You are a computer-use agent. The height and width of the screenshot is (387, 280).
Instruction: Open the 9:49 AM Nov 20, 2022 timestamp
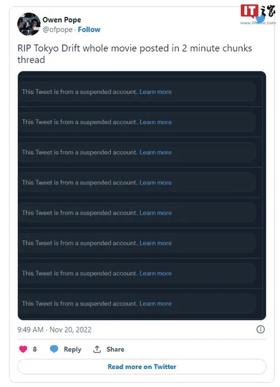54,330
